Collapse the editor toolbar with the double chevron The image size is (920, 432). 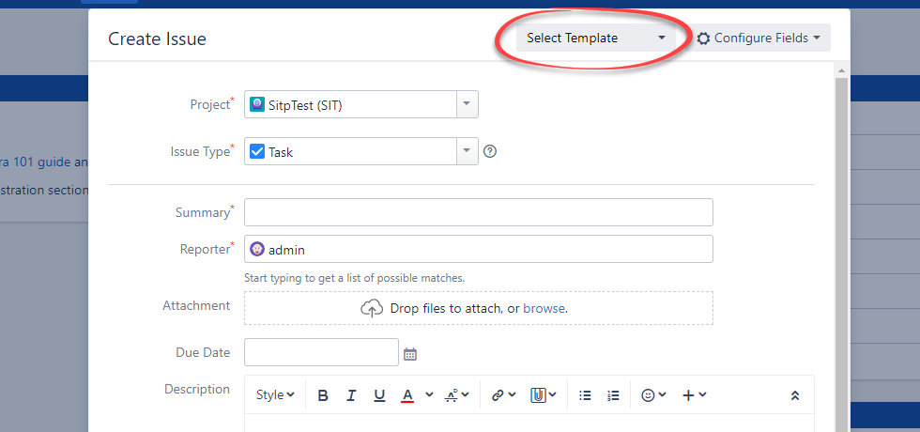point(795,395)
